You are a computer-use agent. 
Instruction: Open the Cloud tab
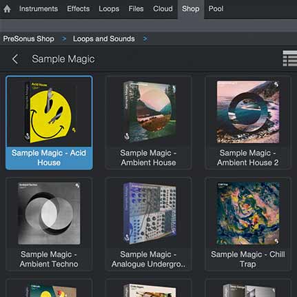point(163,9)
